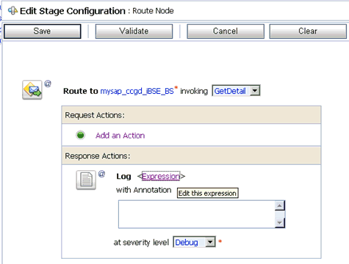Click the annotation scrollbar thumb

tap(279, 214)
